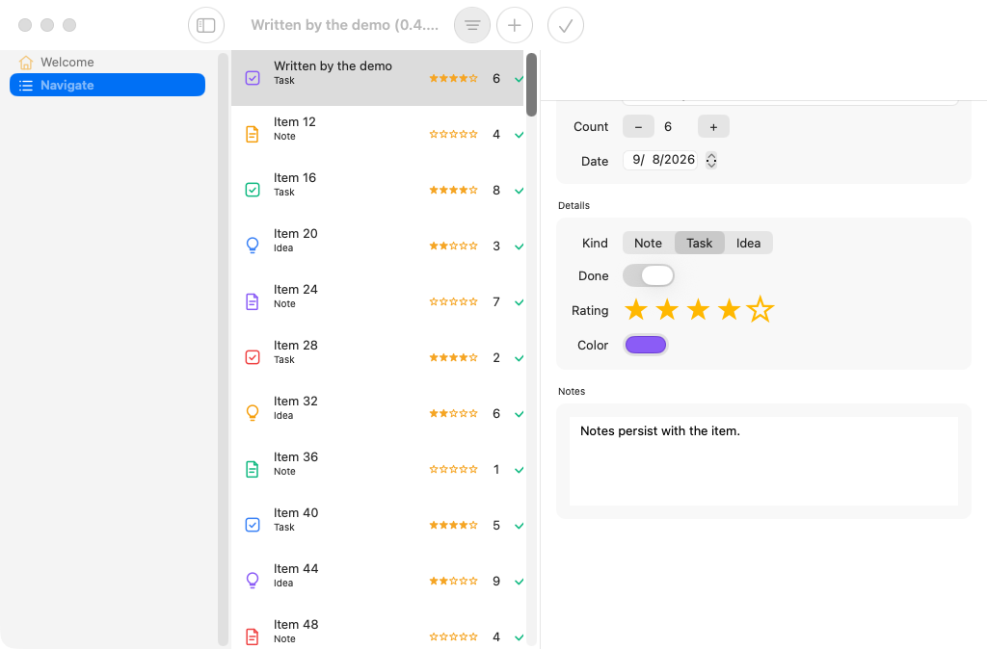Select the Item 36 row title
The height and width of the screenshot is (649, 987).
295,457
